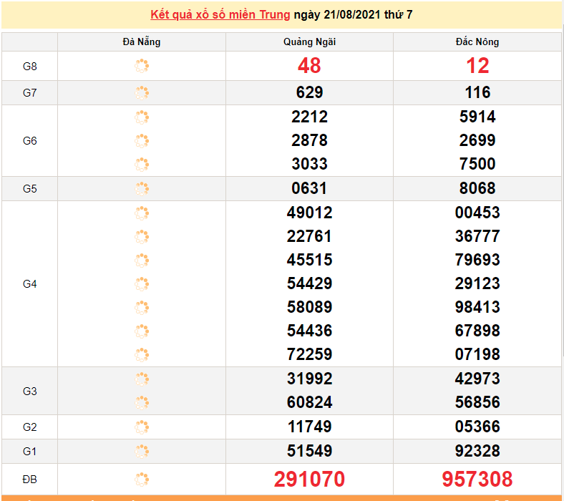Click Quảng Ngãi special prize 291070
Screen dimensions: 564x501
pos(309,479)
